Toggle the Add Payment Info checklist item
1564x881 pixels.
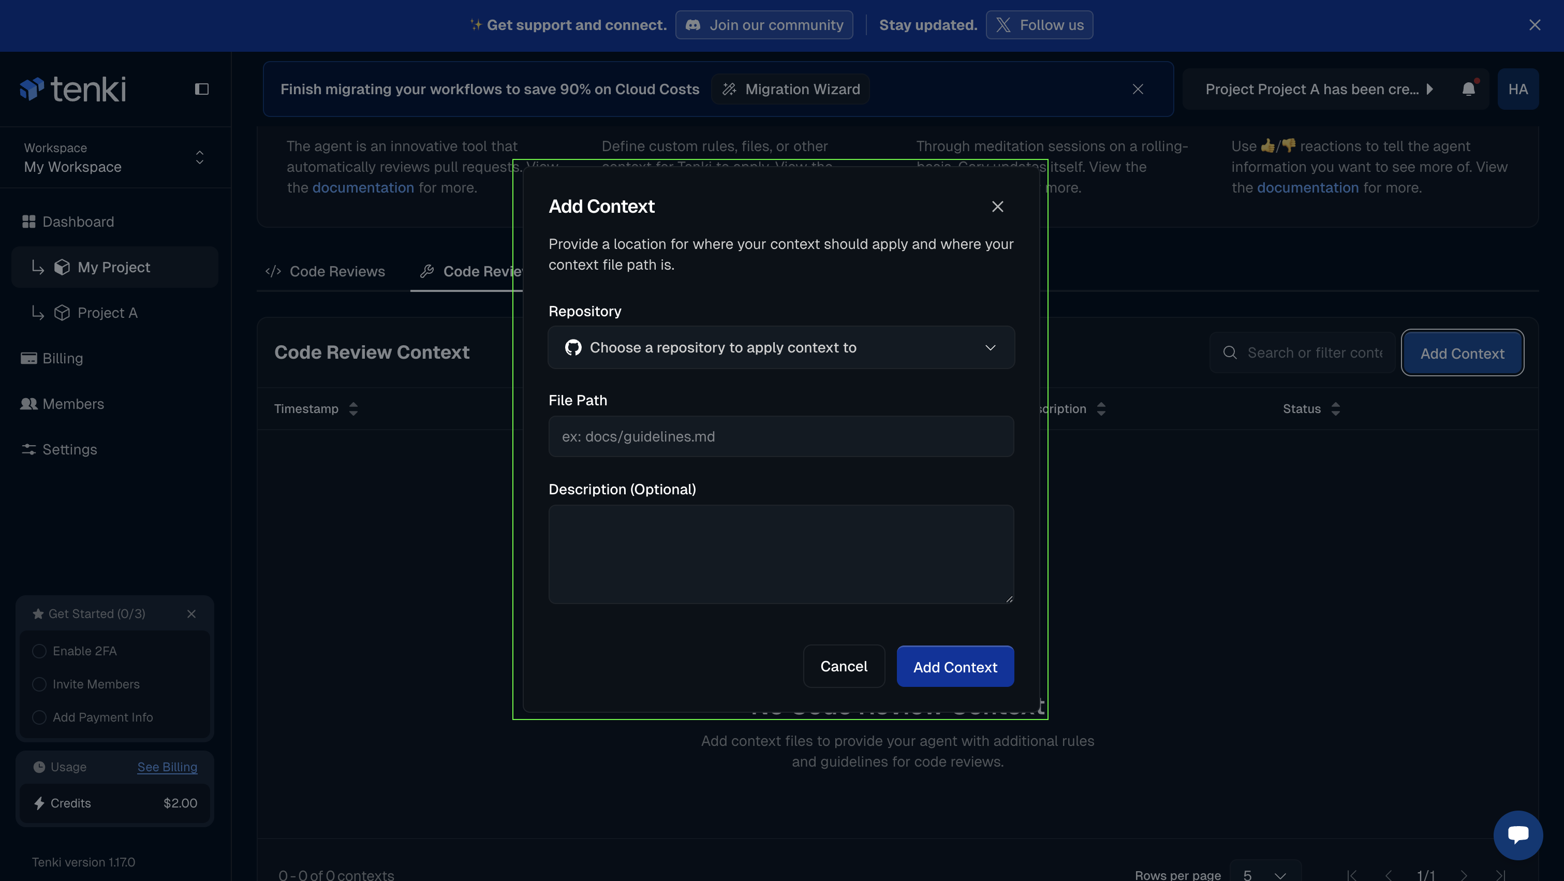click(x=39, y=717)
